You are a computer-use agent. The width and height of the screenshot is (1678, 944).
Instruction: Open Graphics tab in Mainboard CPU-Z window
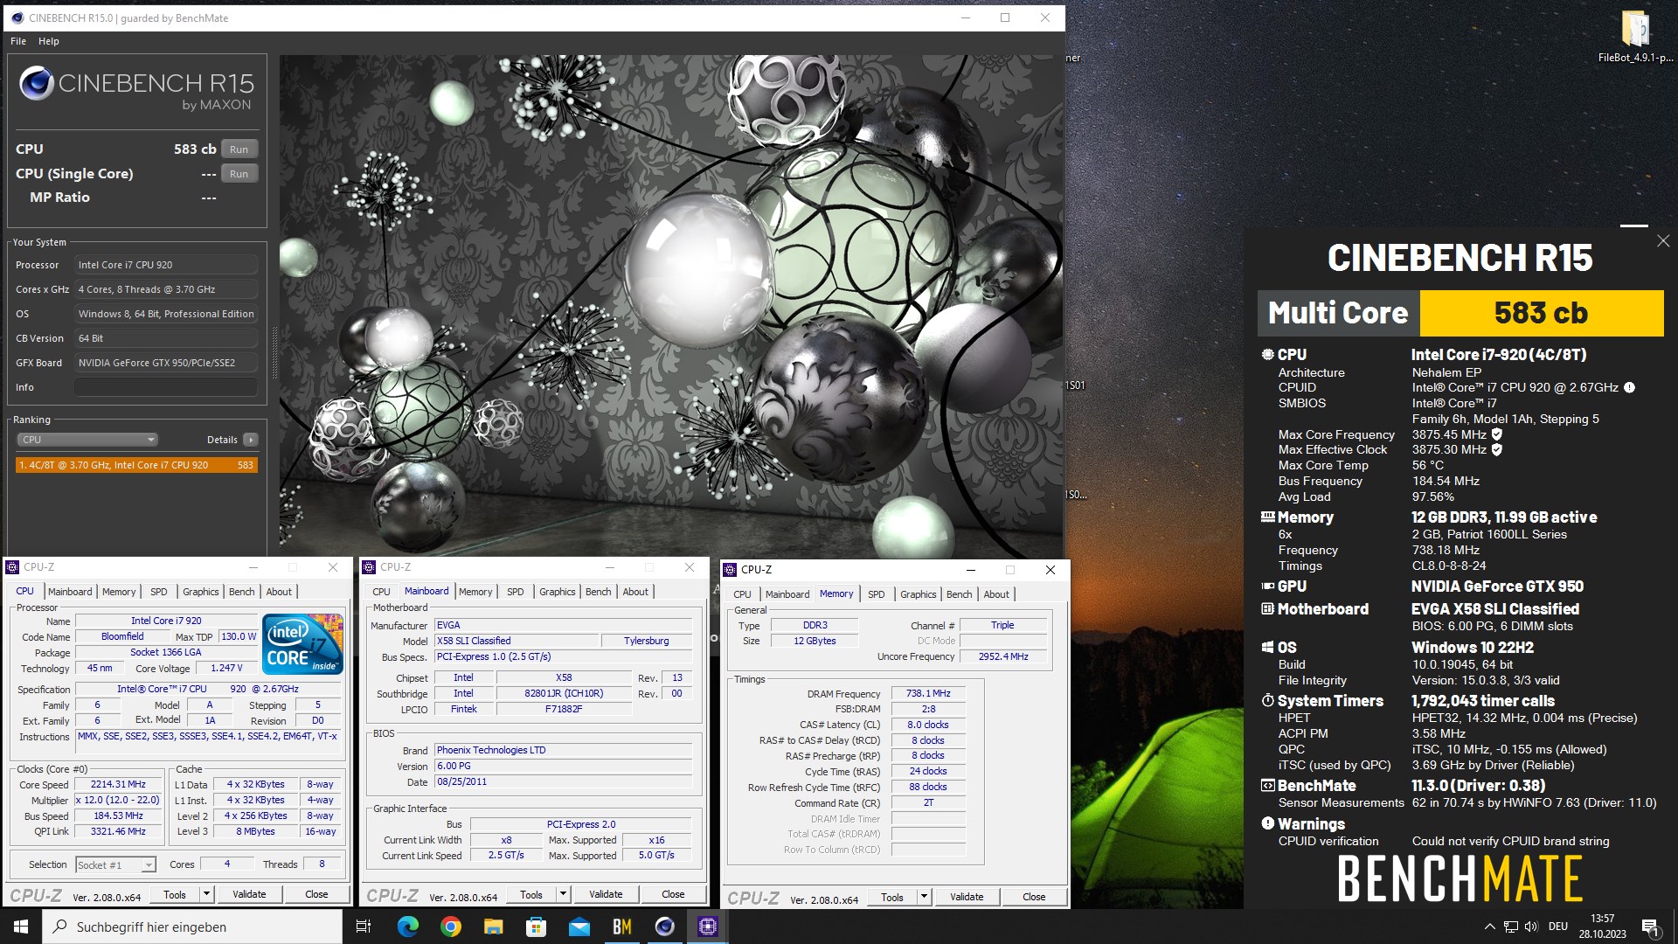point(557,592)
